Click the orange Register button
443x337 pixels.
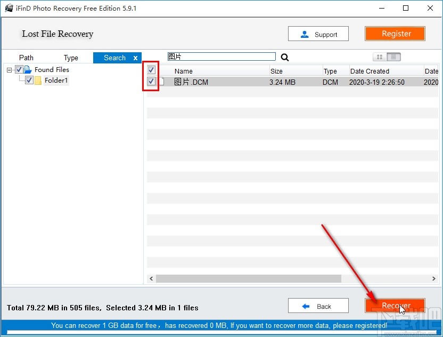(395, 34)
